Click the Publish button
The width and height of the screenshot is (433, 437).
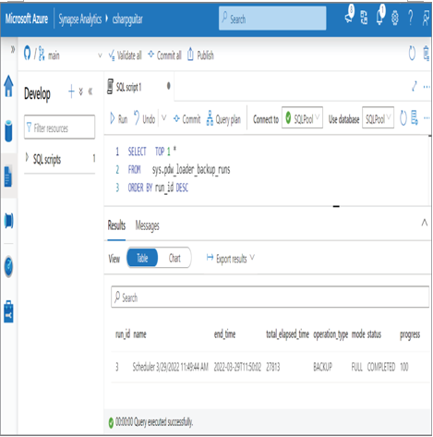pos(200,55)
